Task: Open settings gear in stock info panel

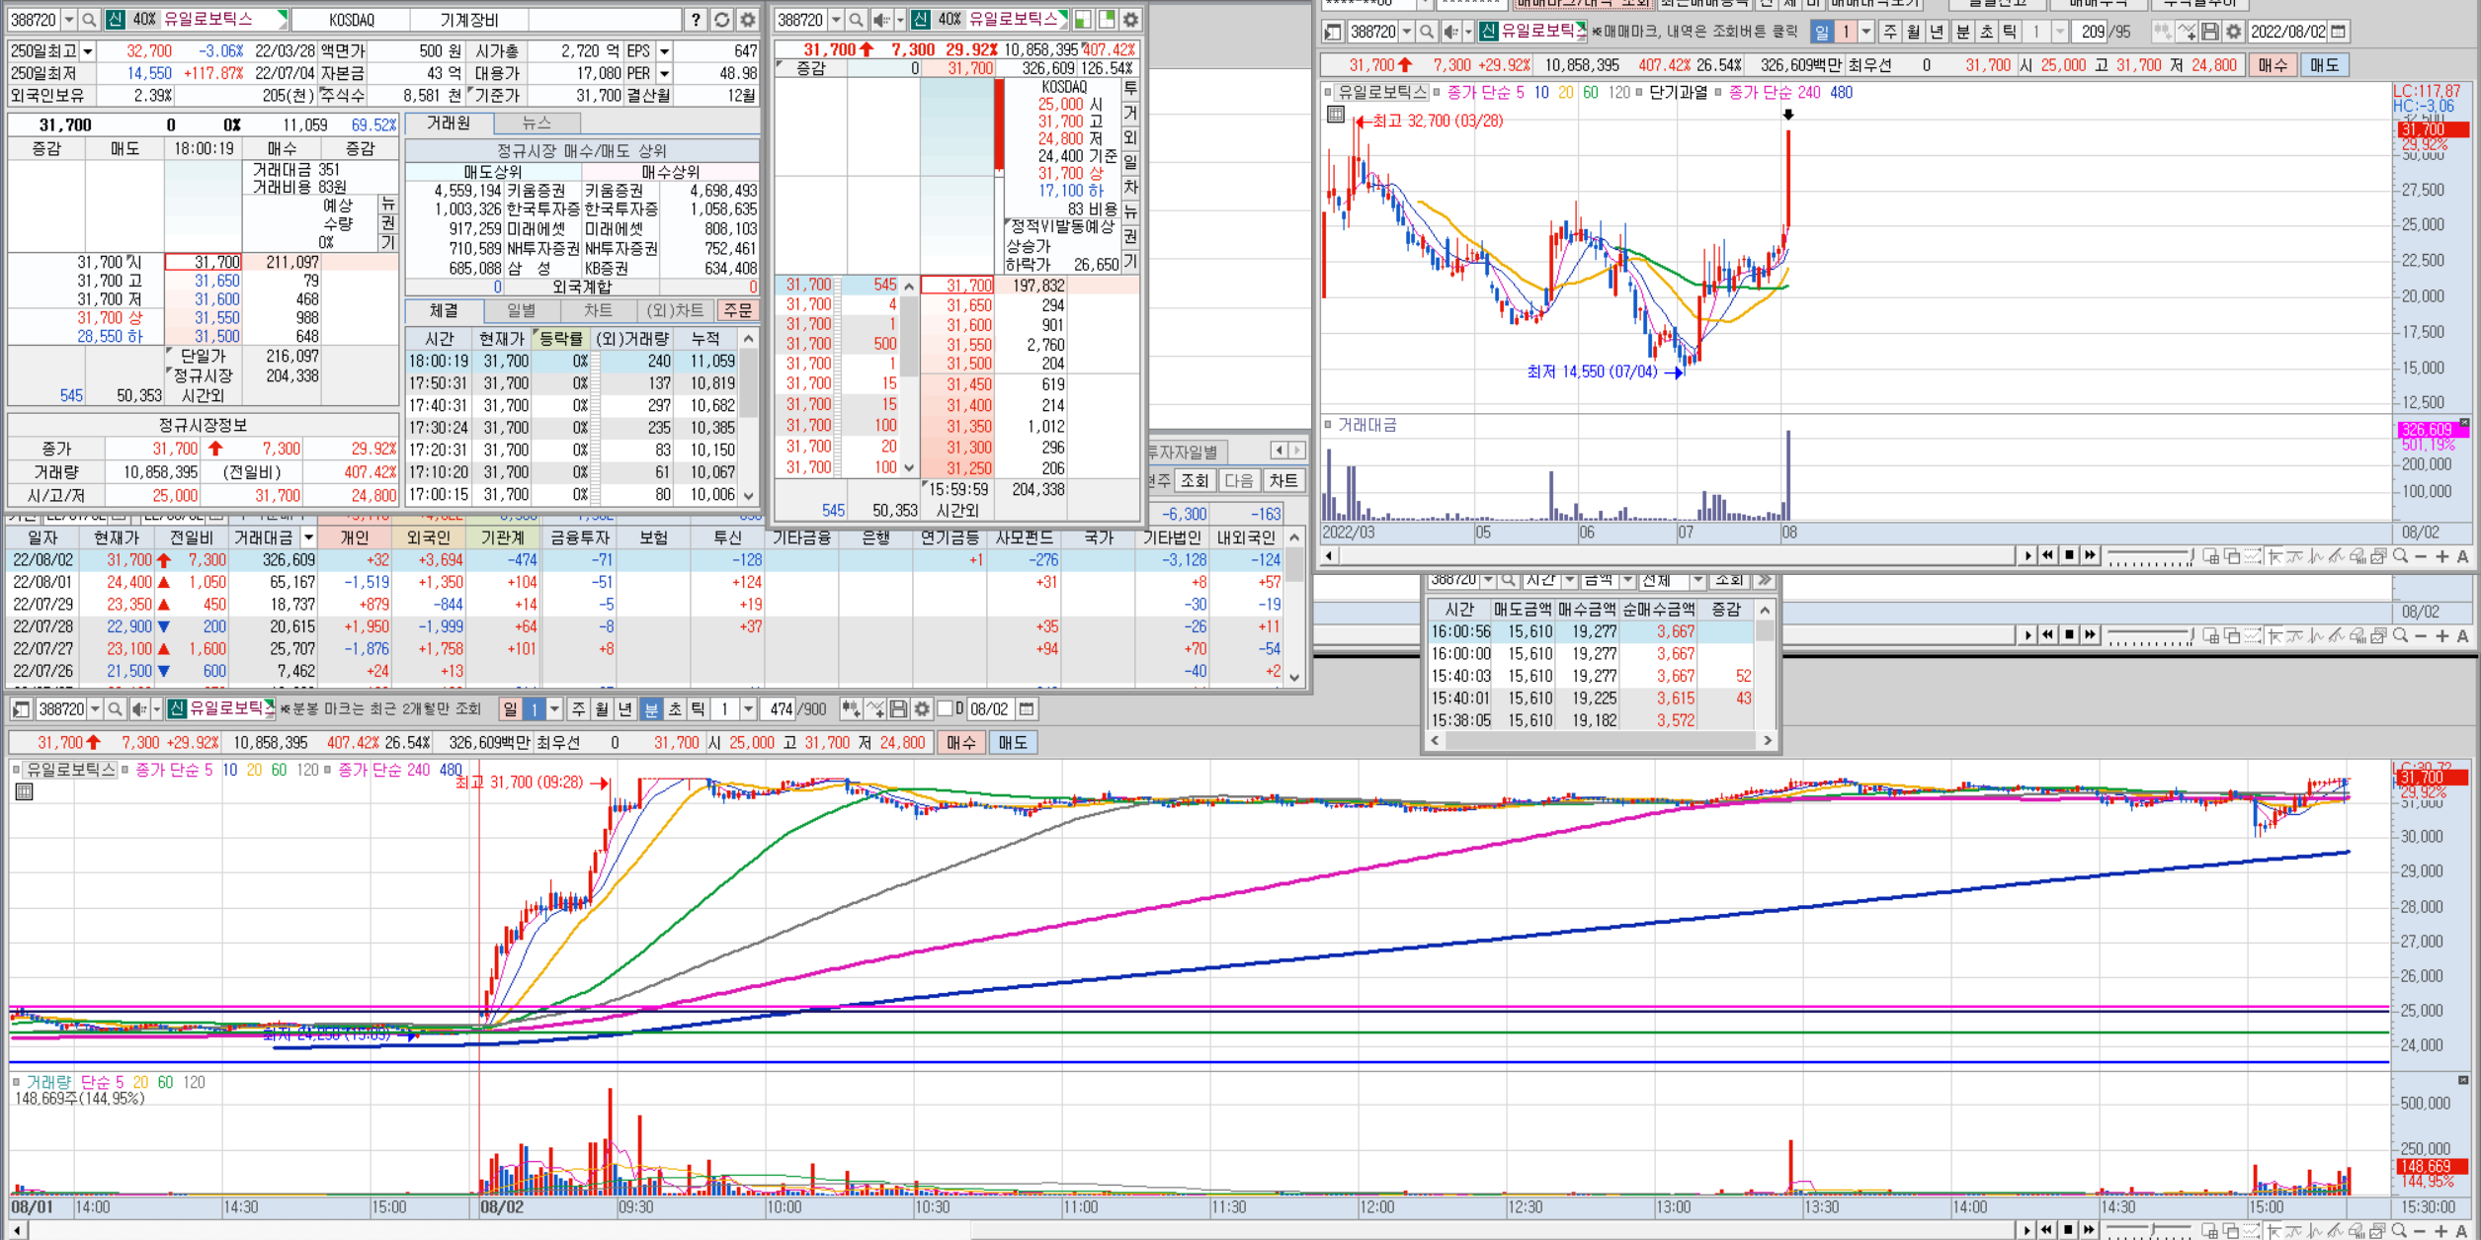Action: tap(748, 20)
